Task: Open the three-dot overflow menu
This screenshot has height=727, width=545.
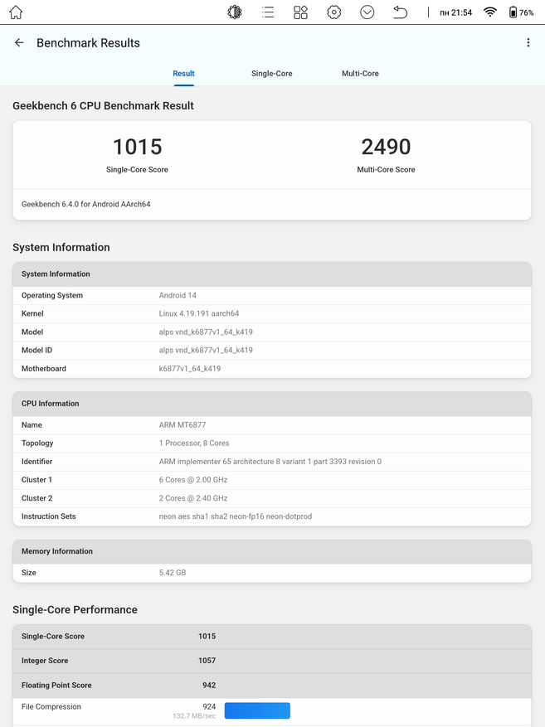Action: [528, 42]
